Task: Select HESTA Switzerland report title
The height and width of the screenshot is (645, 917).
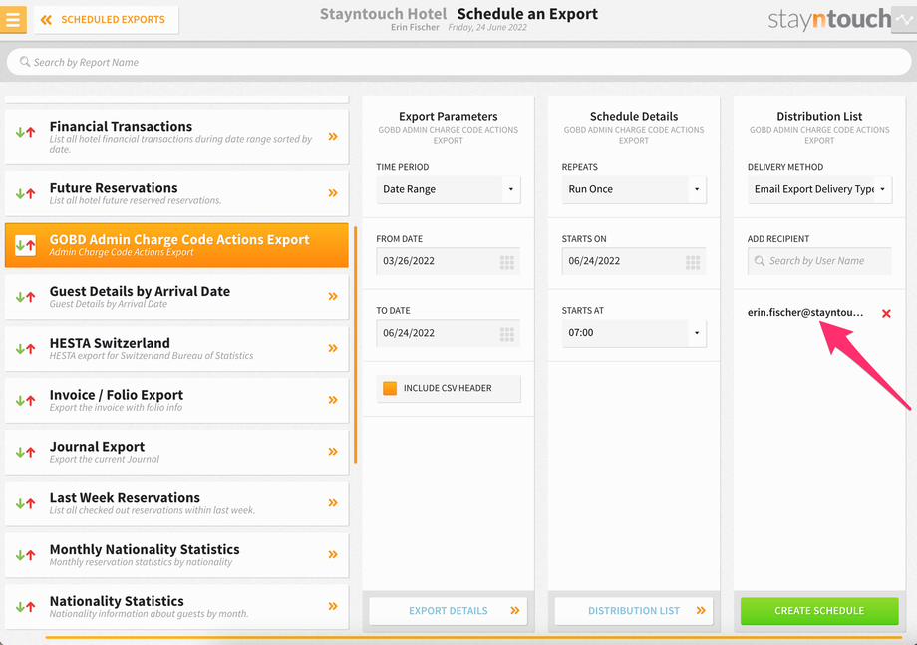Action: click(110, 343)
